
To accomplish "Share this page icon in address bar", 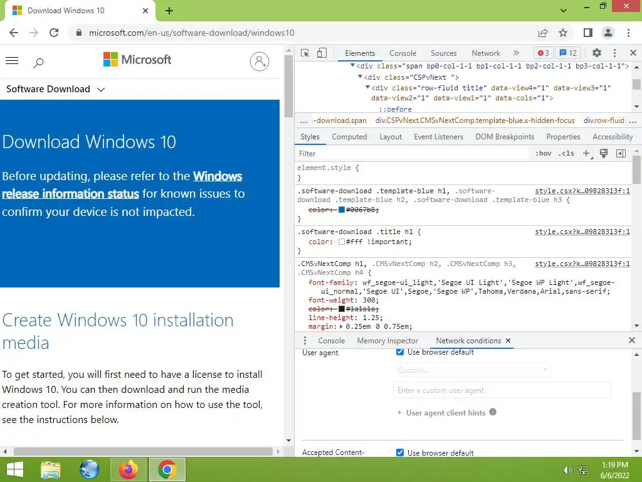I will [543, 33].
